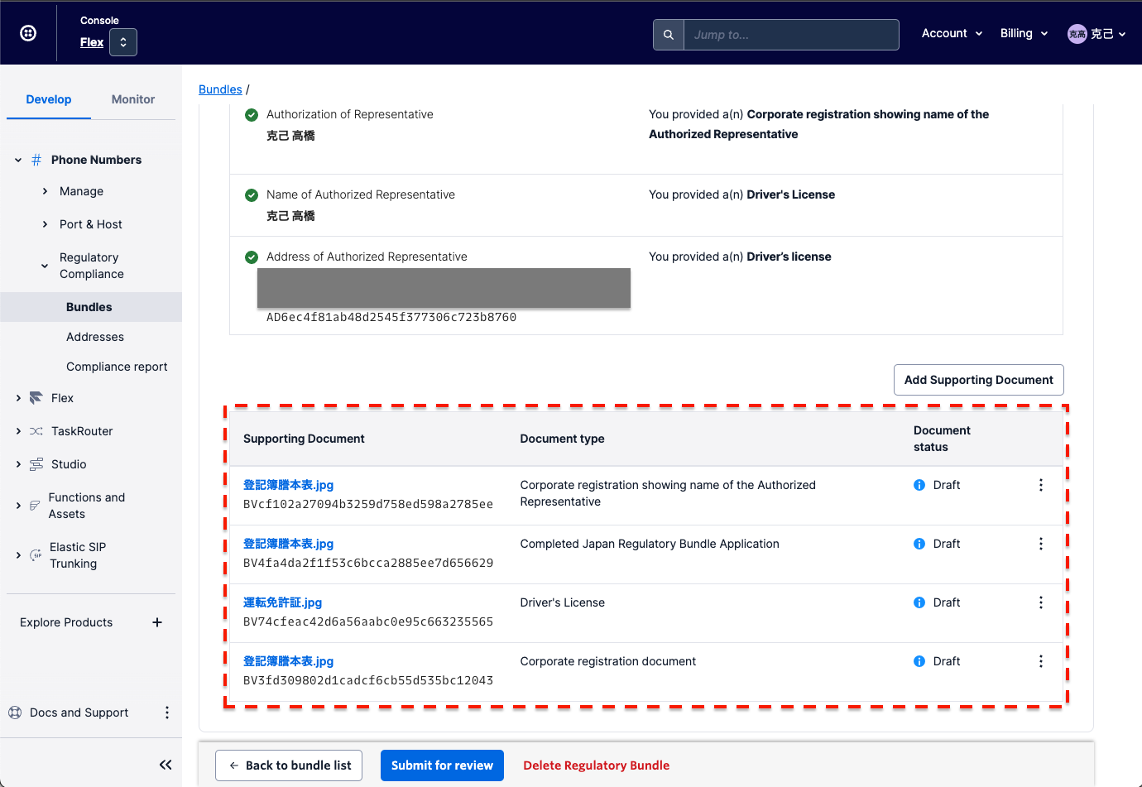Click Draft info icon in BVcf102a row
The height and width of the screenshot is (787, 1142).
(x=919, y=485)
